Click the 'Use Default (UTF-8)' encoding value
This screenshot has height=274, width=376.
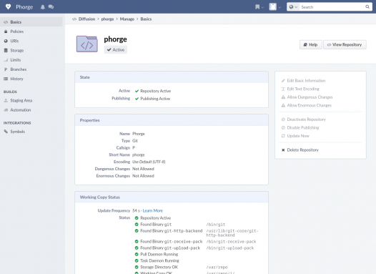149,162
